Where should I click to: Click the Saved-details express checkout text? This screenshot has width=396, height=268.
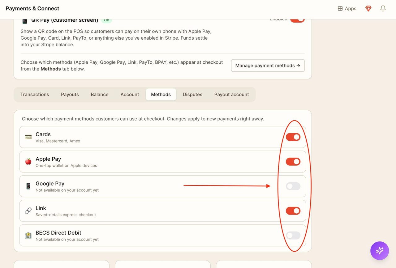tap(66, 215)
